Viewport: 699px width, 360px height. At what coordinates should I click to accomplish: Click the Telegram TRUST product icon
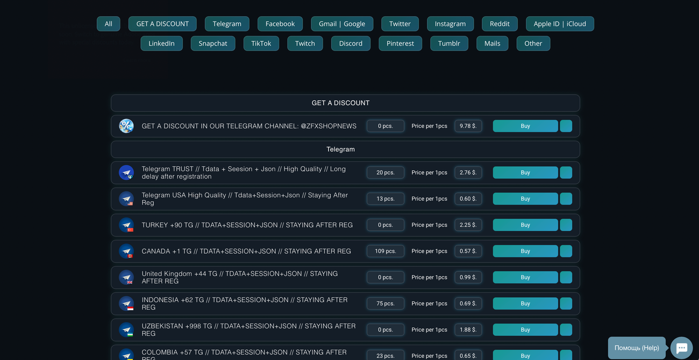[126, 173]
